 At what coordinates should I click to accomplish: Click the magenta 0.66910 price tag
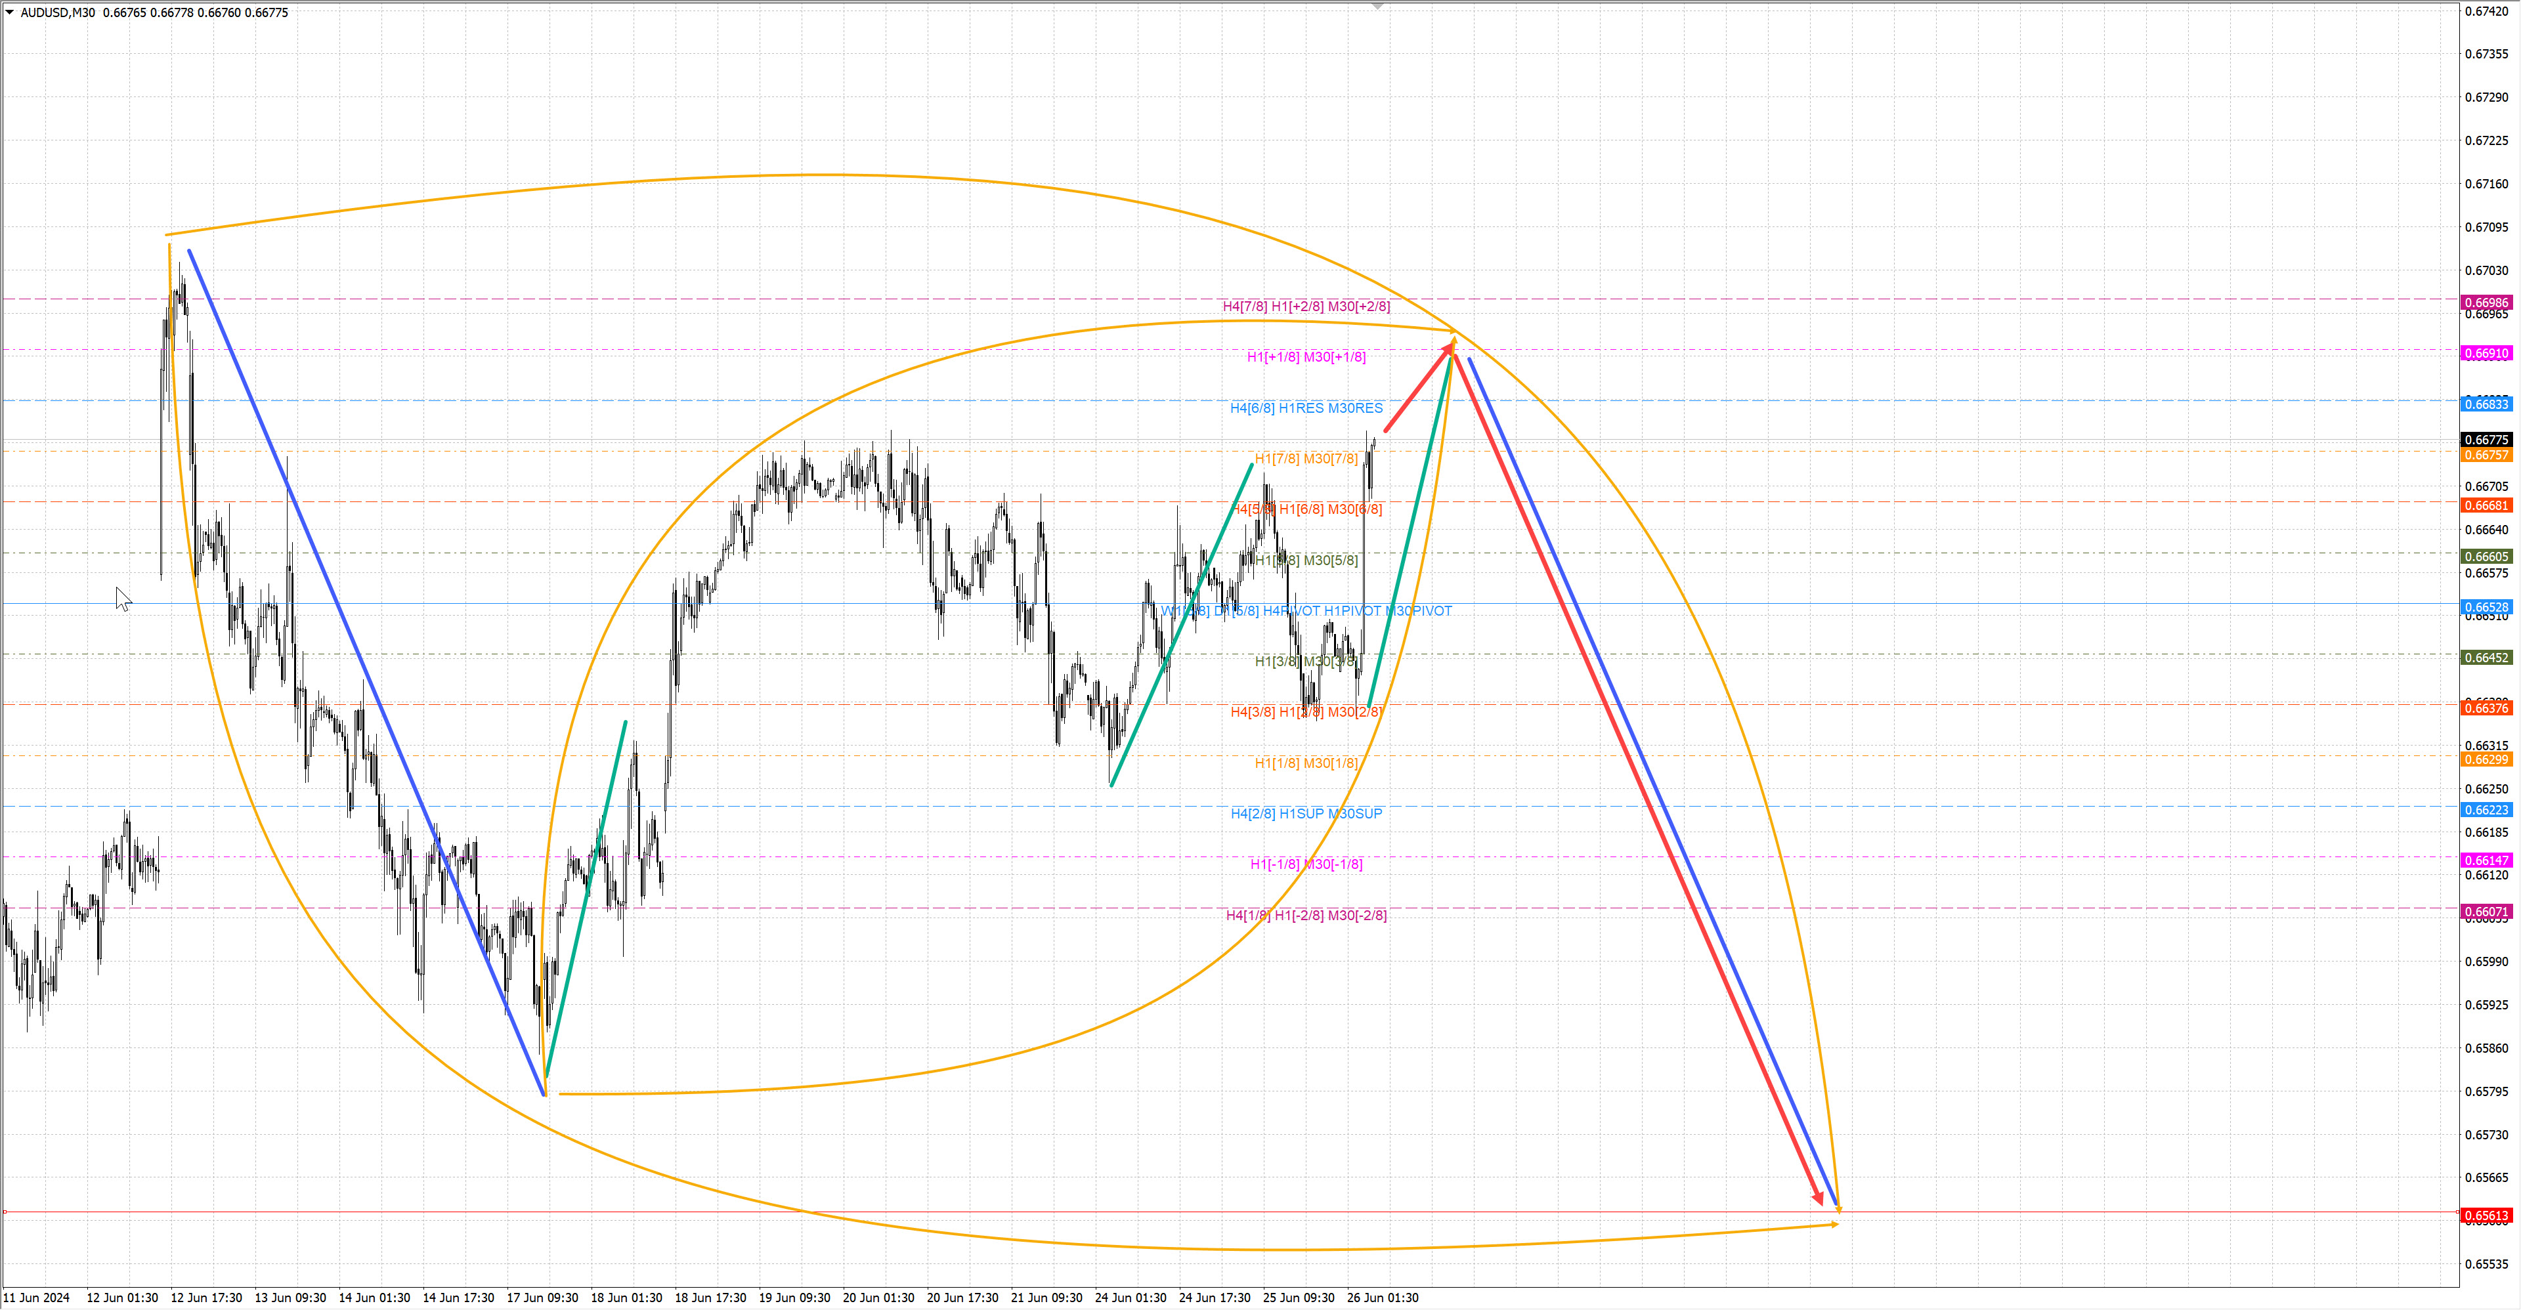(2486, 353)
